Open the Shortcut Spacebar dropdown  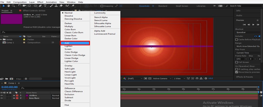click(x=248, y=32)
